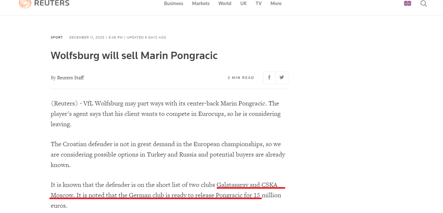Click the Reuters Staff byline
The image size is (443, 213).
pyautogui.click(x=71, y=78)
